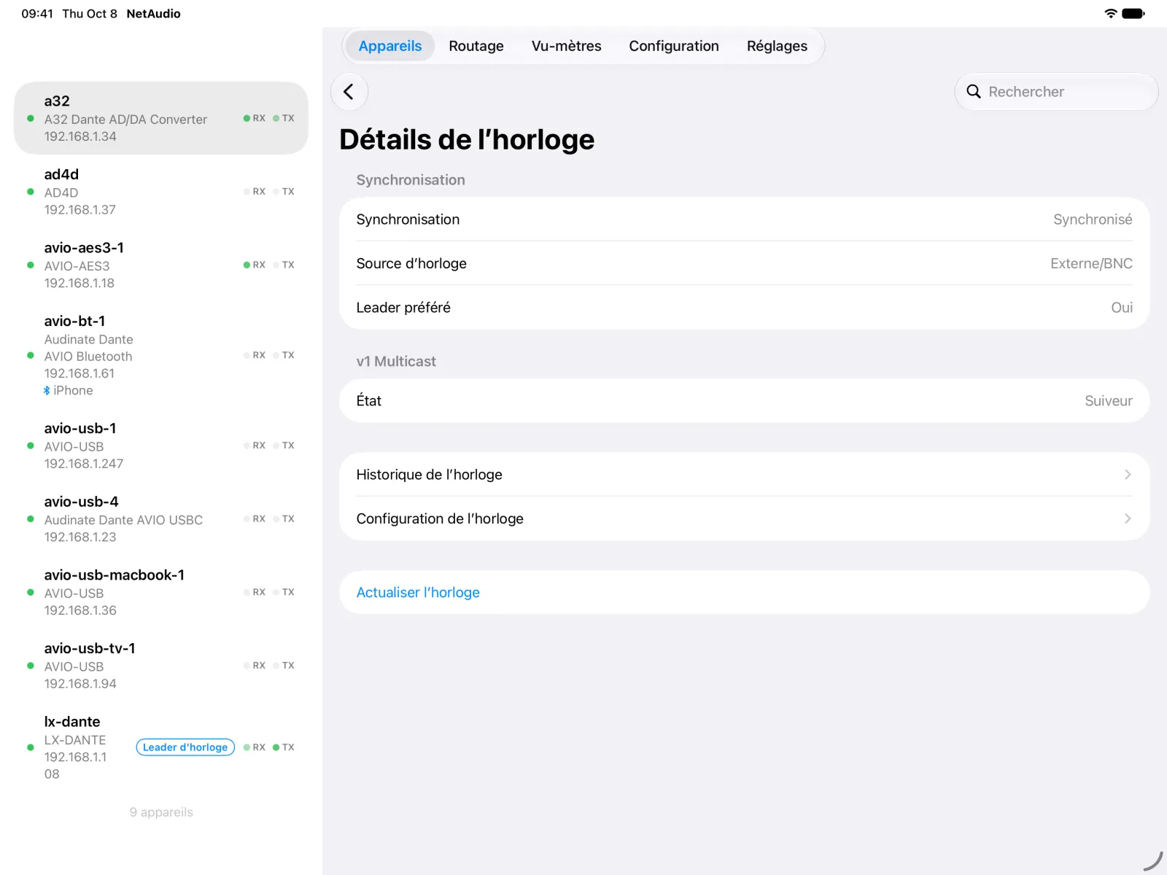Click the Source d'horloge value Externe/BNC
The width and height of the screenshot is (1167, 875).
(x=1091, y=263)
